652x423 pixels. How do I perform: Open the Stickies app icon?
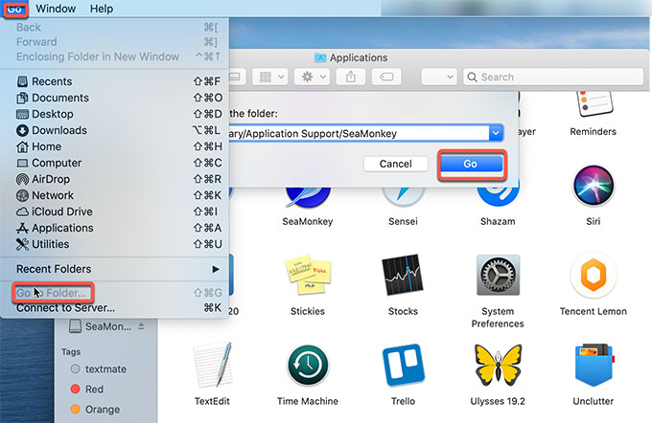[306, 278]
